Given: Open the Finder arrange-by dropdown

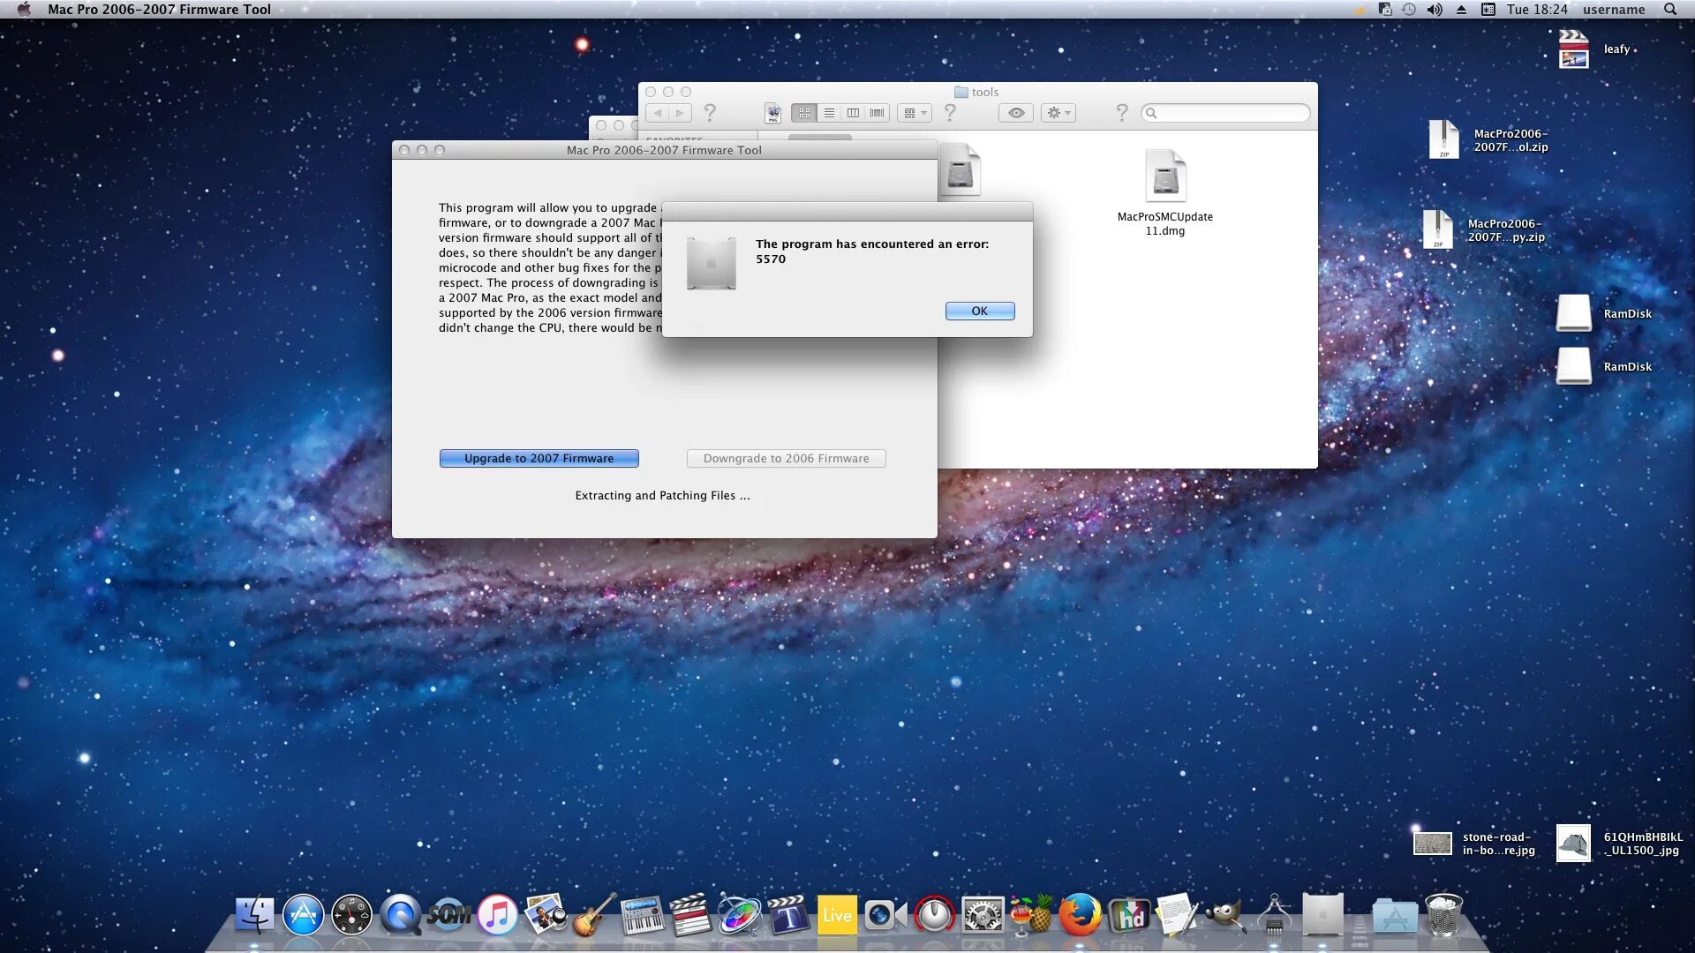Looking at the screenshot, I should pyautogui.click(x=915, y=113).
